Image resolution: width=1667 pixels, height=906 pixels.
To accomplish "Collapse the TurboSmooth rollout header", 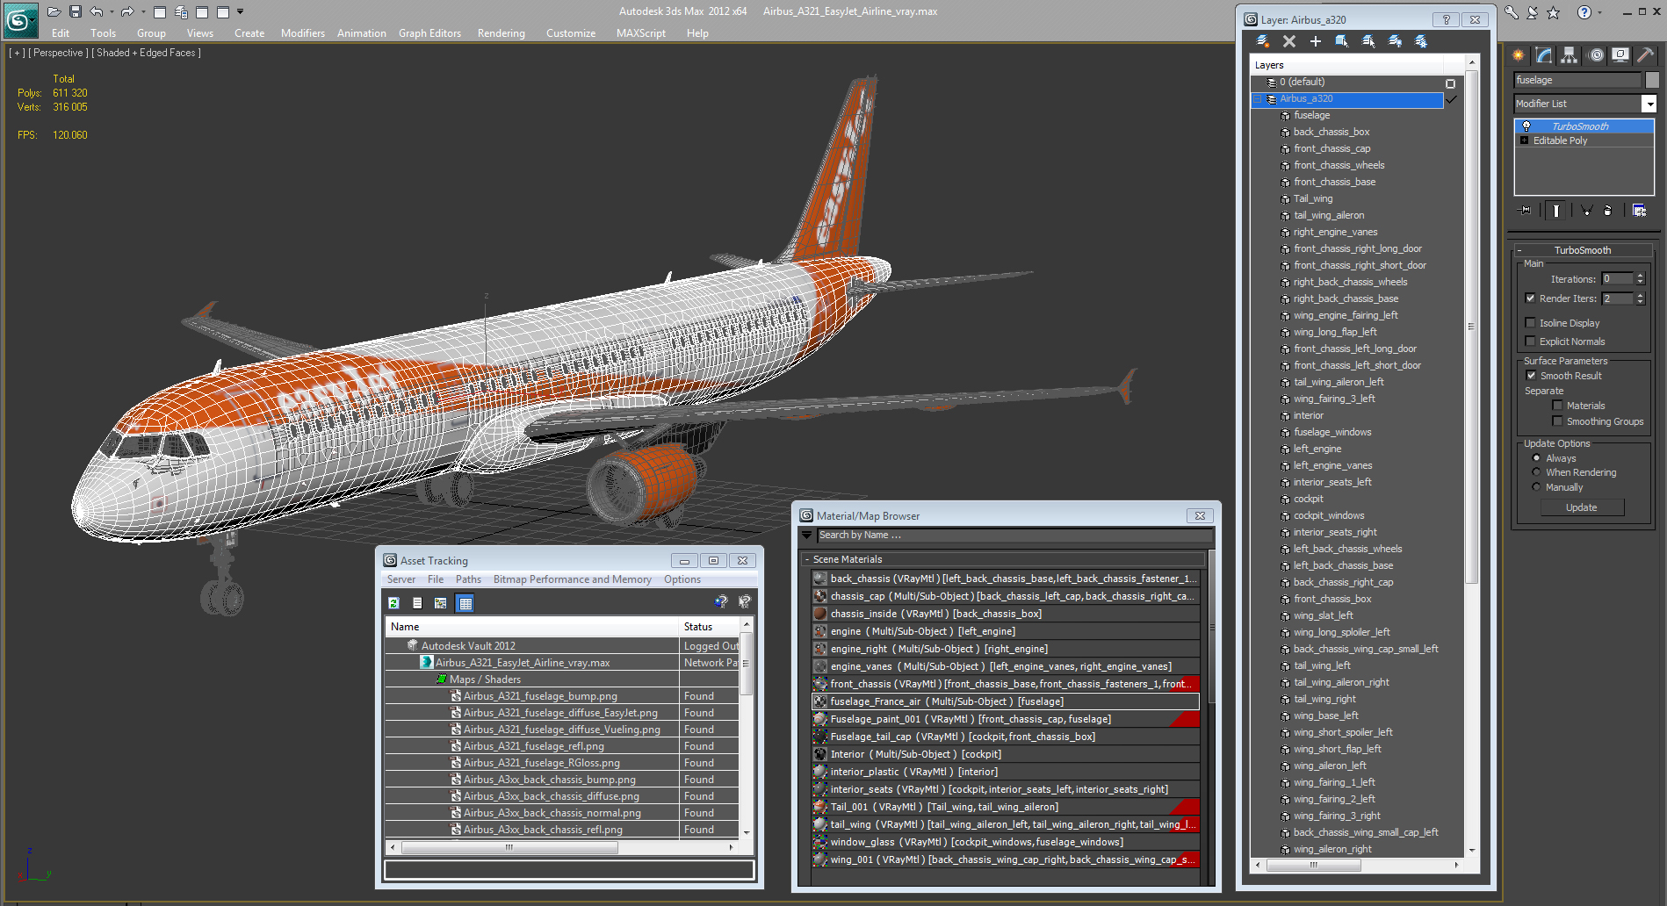I will point(1583,250).
